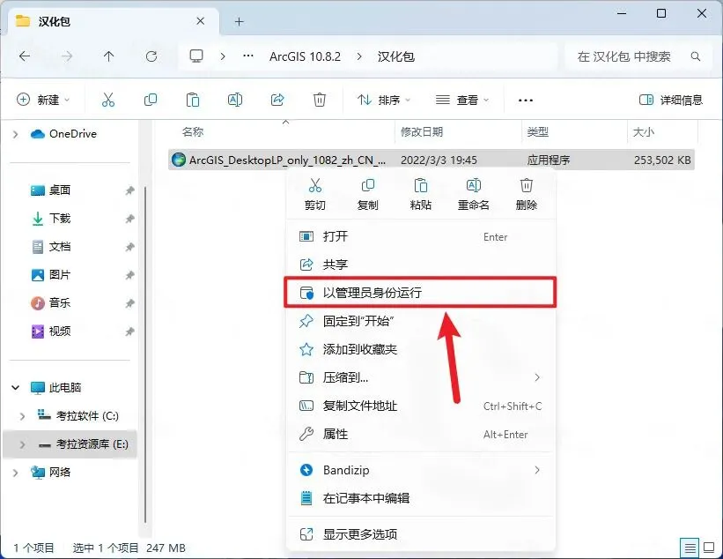Screen dimensions: 723x559
Task: Click the ArcGIS installer globe file icon
Action: [x=179, y=160]
